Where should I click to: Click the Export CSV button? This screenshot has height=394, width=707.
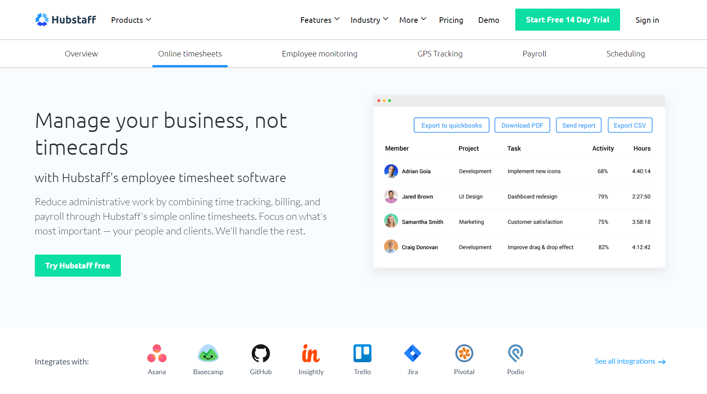[x=630, y=125]
